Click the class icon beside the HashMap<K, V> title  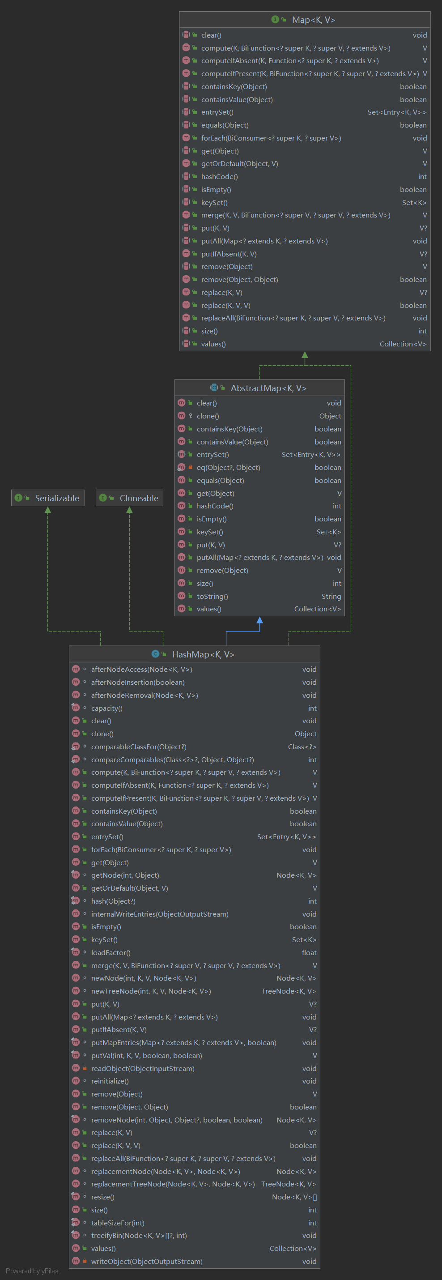click(x=155, y=654)
